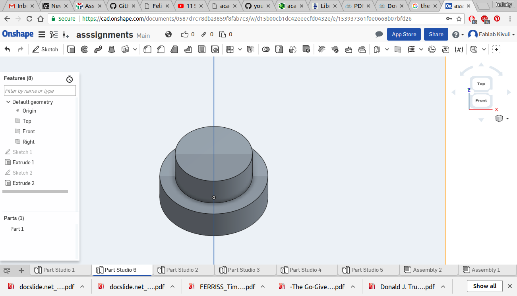Select the Move face tool
The image size is (517, 296).
[x=349, y=49]
